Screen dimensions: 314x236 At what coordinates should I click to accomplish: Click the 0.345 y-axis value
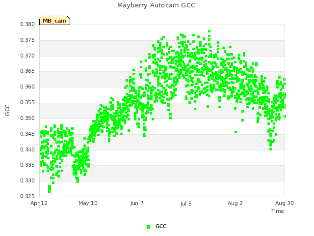27,134
